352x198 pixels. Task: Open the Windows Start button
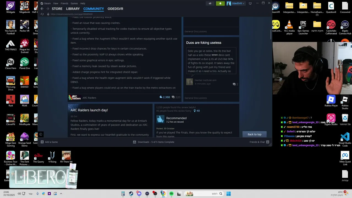click(x=229, y=194)
